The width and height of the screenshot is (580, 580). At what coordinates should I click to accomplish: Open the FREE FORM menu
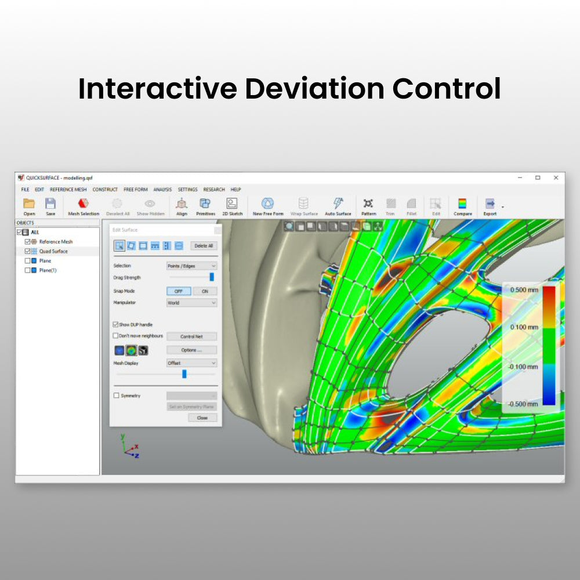point(135,190)
